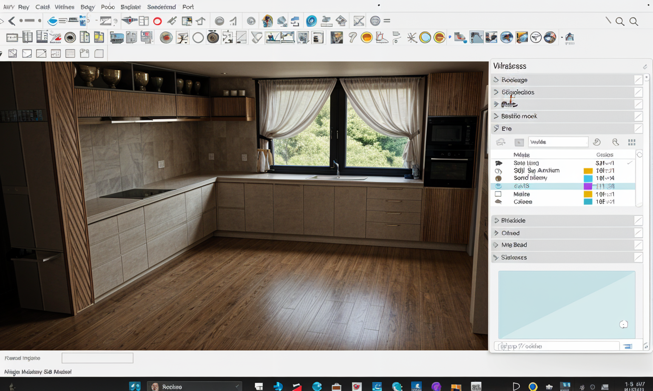Click the input field in bottom status bar

97,358
